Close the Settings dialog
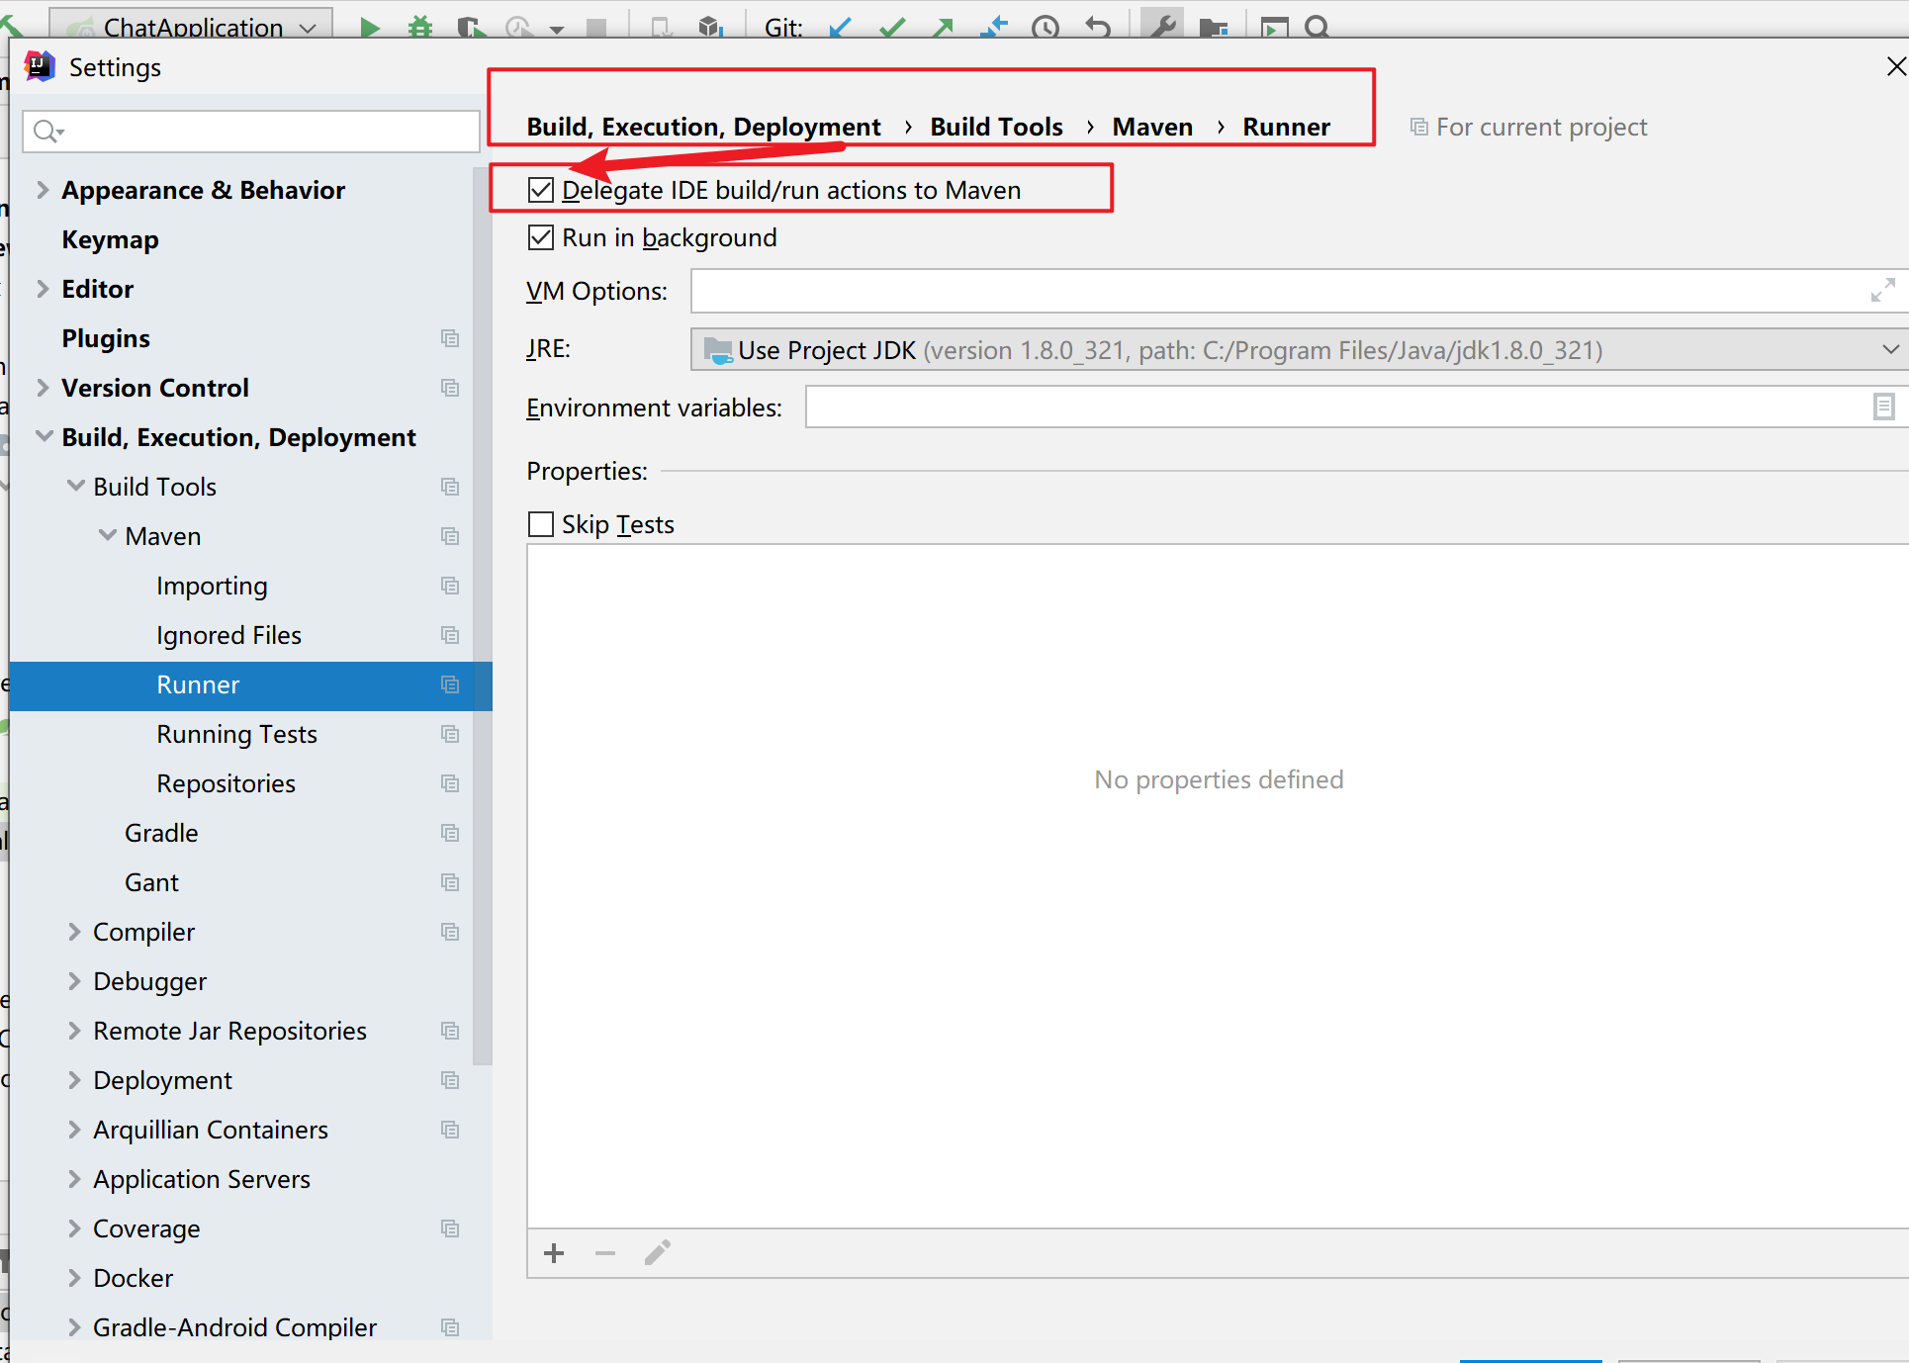Screen dimensions: 1909x1363 pyautogui.click(x=1895, y=66)
